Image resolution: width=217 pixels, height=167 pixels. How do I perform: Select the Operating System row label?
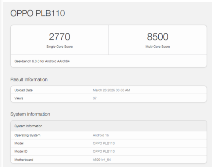pos(27,135)
